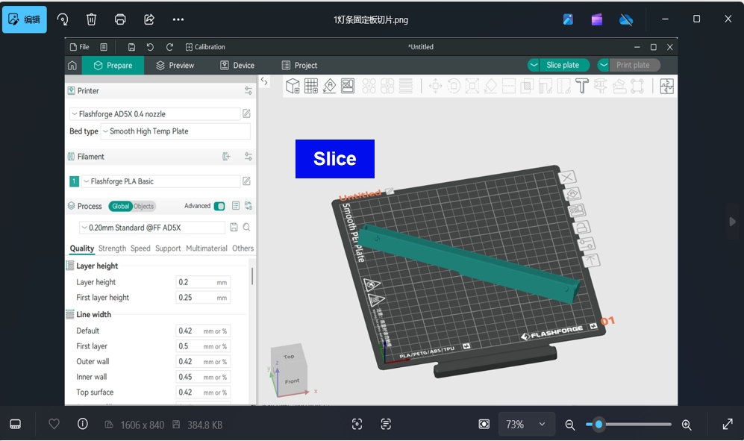The width and height of the screenshot is (744, 441).
Task: Zoom in with the magnifier plus icon
Action: tap(686, 425)
